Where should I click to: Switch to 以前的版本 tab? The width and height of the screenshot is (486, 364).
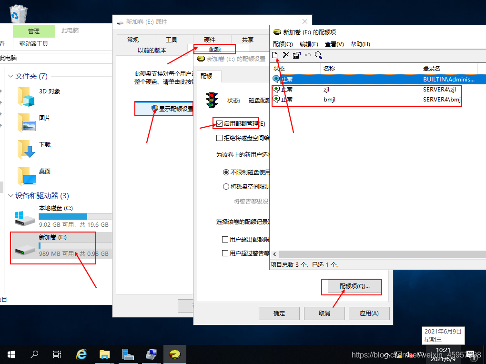pos(152,50)
